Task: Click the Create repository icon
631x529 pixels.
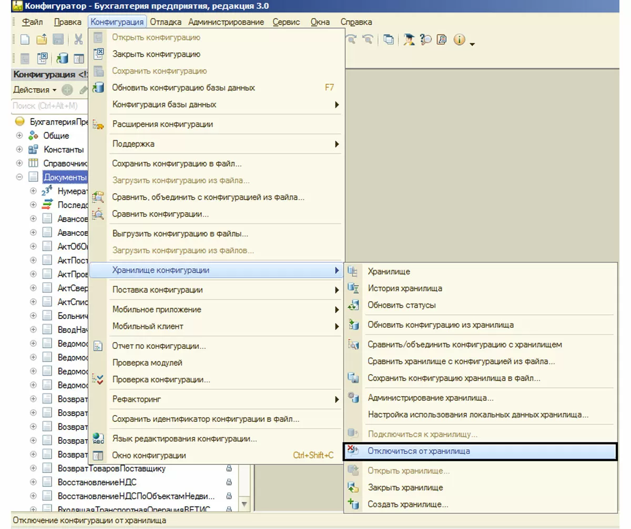Action: [x=353, y=504]
